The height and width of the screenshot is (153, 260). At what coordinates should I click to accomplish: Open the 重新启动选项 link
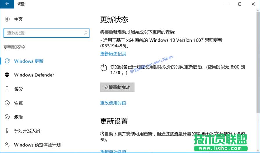coord(113,151)
